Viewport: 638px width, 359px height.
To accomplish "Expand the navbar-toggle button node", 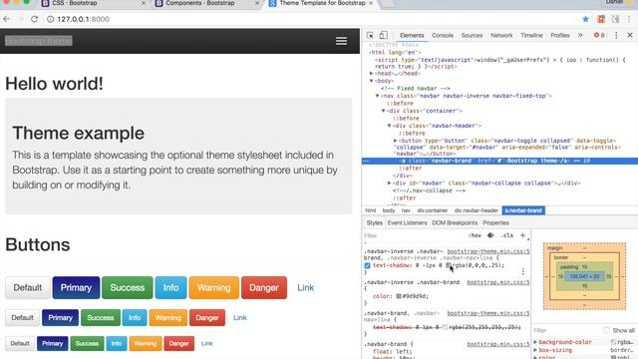I will [395, 141].
